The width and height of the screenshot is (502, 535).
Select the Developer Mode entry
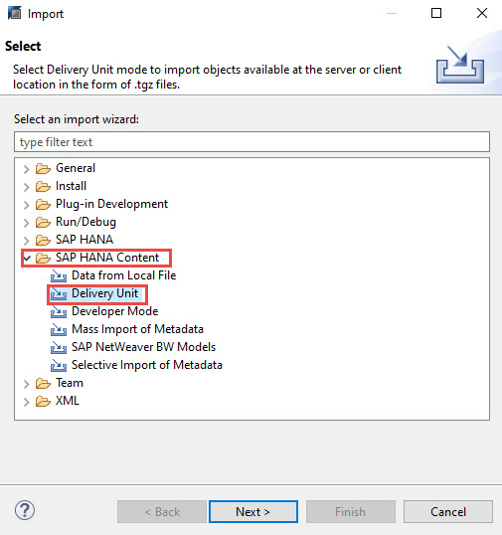(x=114, y=311)
